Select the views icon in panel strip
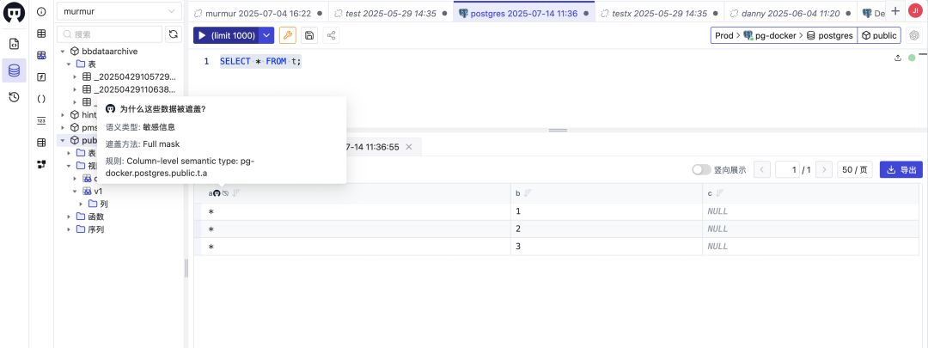The width and height of the screenshot is (928, 348). click(41, 55)
